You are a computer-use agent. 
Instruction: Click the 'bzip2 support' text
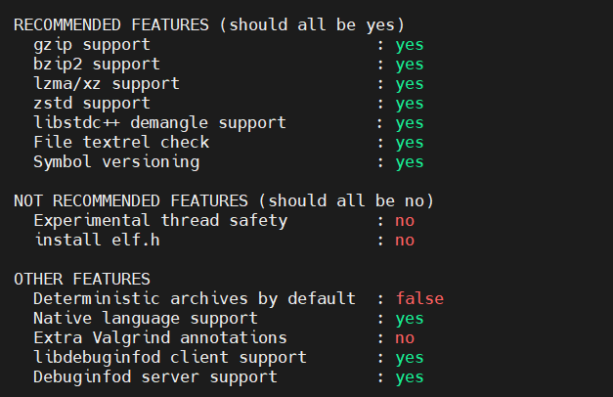coord(97,65)
